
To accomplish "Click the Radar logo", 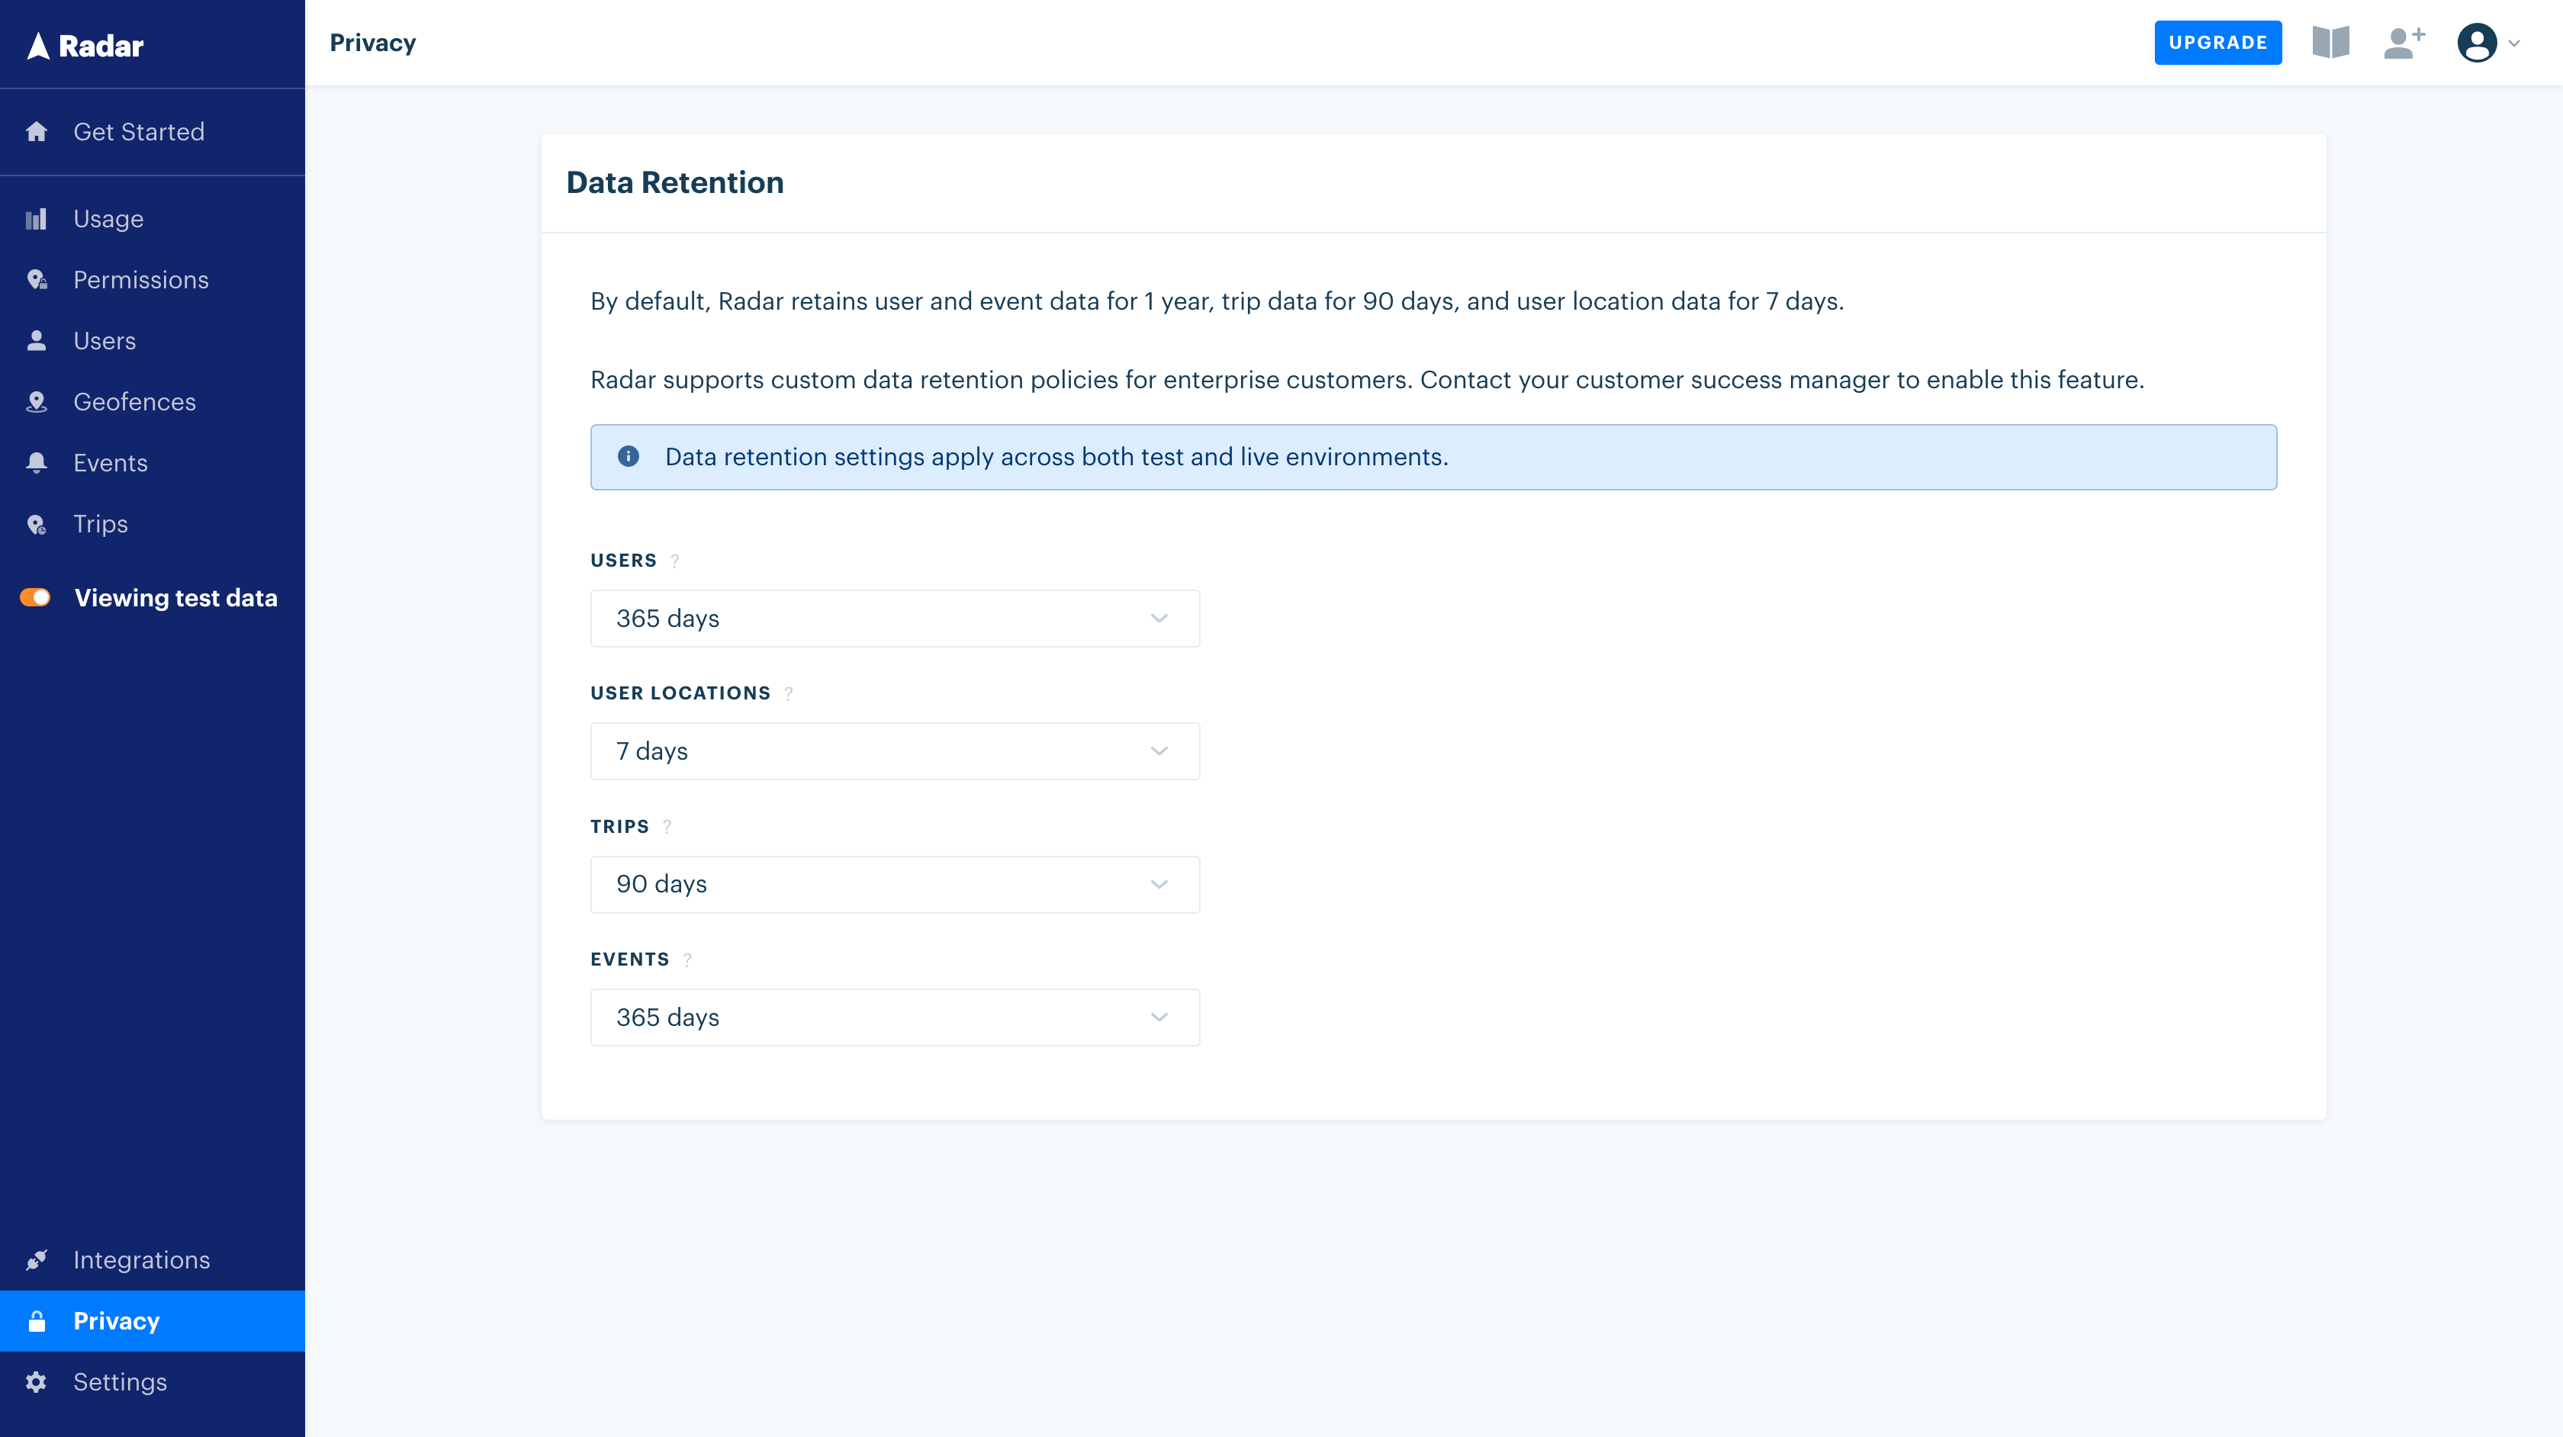I will click(85, 46).
